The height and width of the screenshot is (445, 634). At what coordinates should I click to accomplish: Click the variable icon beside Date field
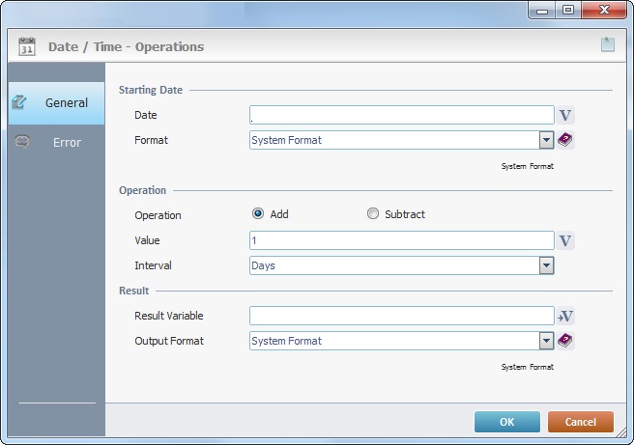point(566,115)
